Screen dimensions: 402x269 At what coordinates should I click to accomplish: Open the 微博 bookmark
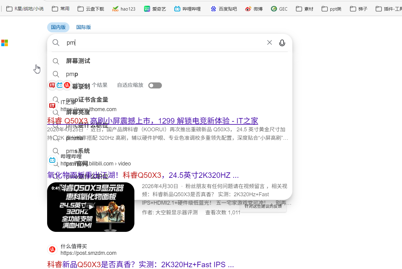(254, 9)
